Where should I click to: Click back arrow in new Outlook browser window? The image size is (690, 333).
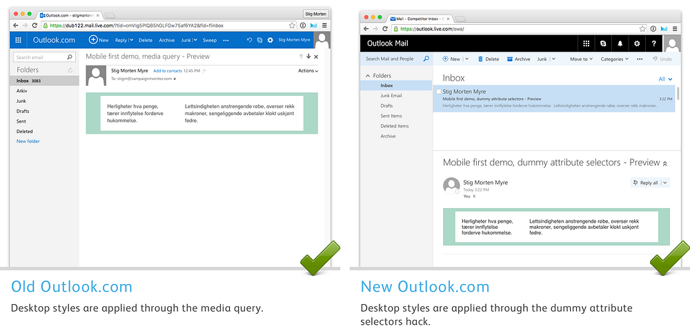366,28
